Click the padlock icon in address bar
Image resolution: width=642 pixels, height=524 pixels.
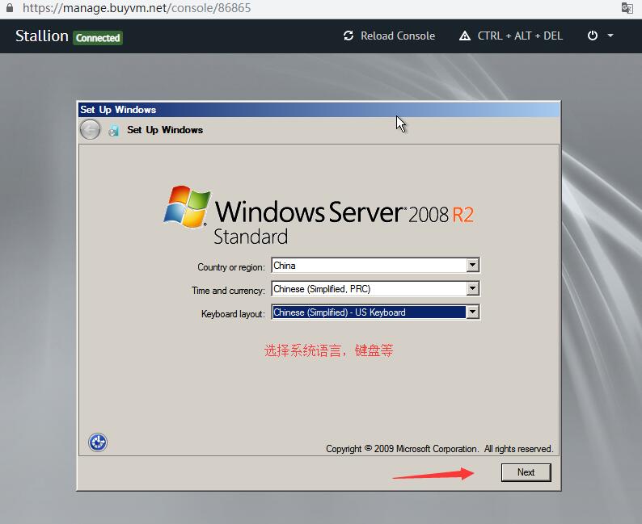[x=10, y=8]
